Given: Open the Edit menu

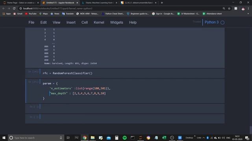Looking at the screenshot, I should coord(43,22).
